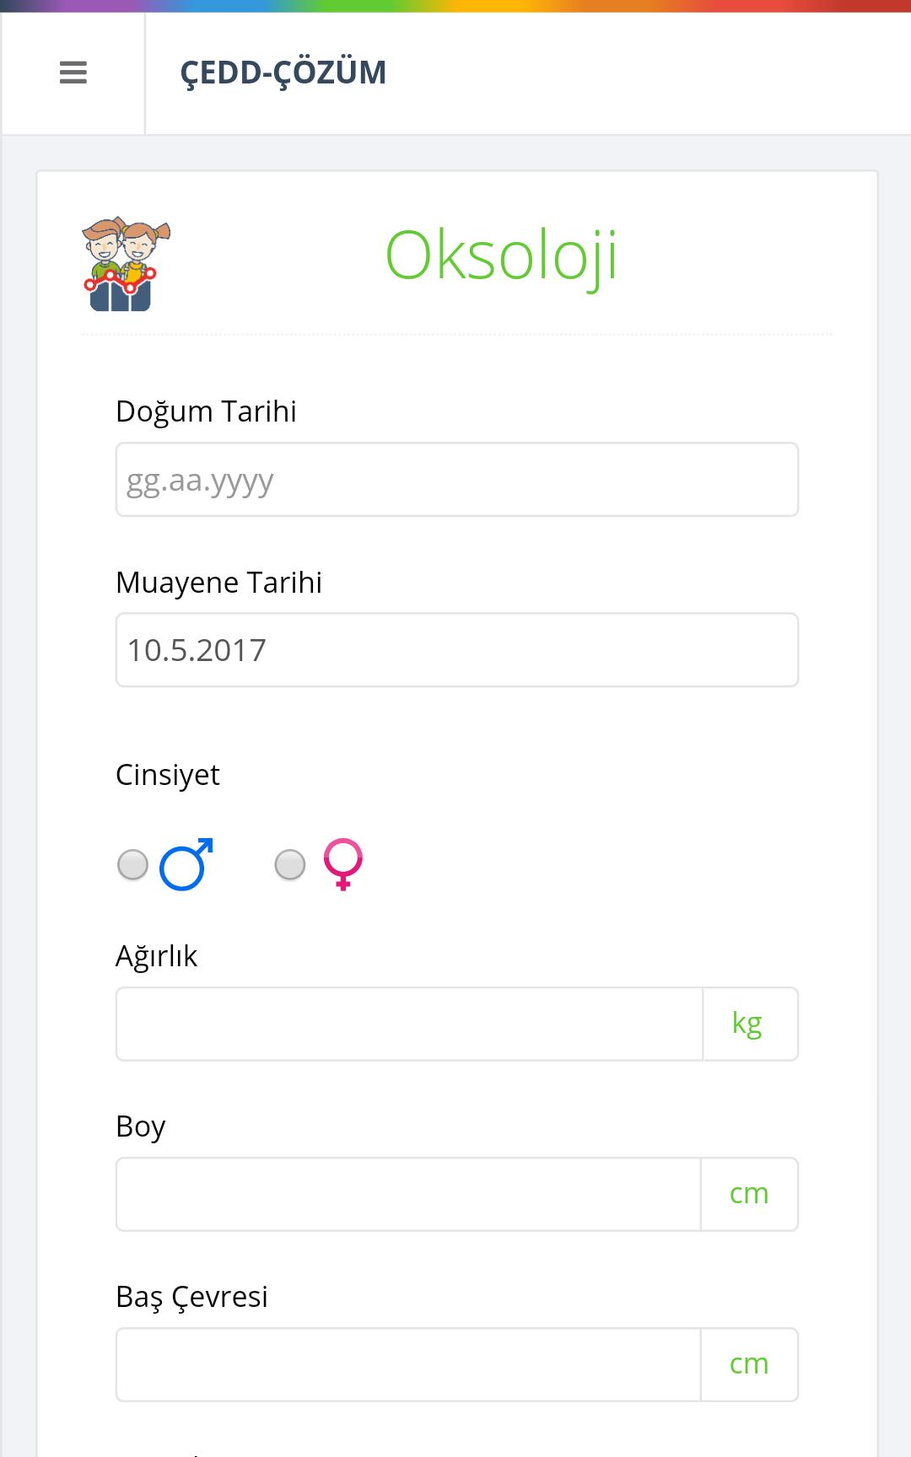The width and height of the screenshot is (911, 1457).
Task: Focus the Ağırlık weight input
Action: (x=409, y=1024)
